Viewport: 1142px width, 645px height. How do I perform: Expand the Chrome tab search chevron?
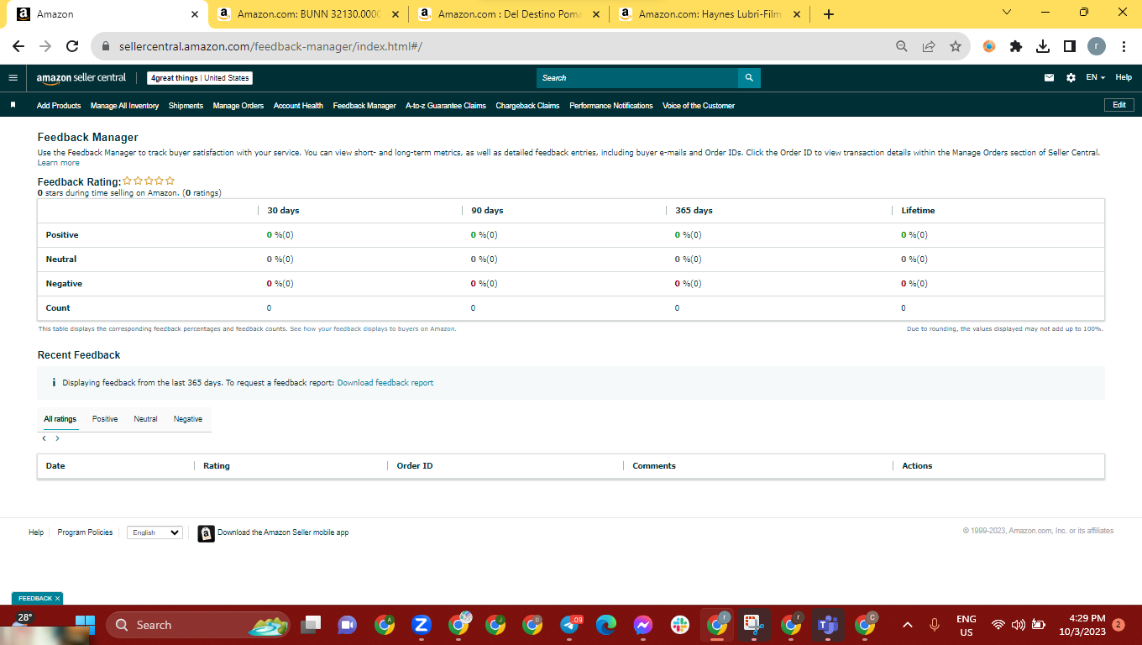pos(1007,13)
